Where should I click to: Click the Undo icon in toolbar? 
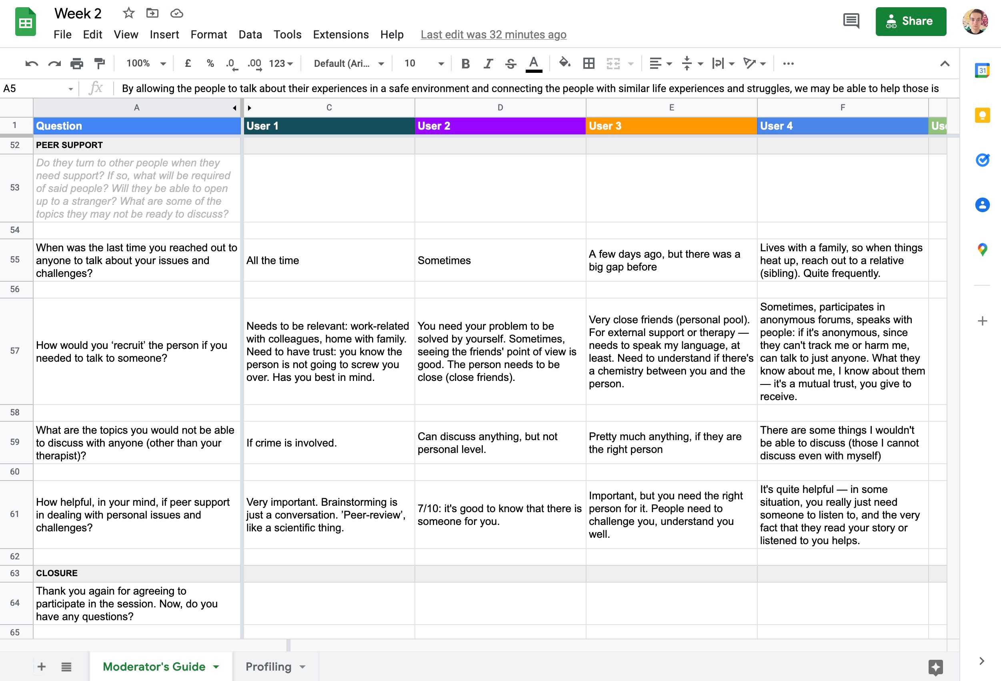click(32, 64)
